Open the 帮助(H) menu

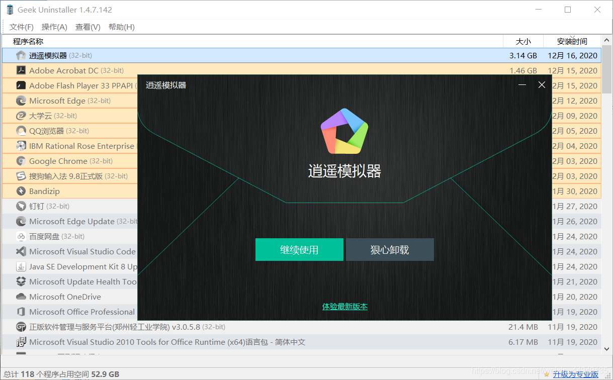[122, 27]
